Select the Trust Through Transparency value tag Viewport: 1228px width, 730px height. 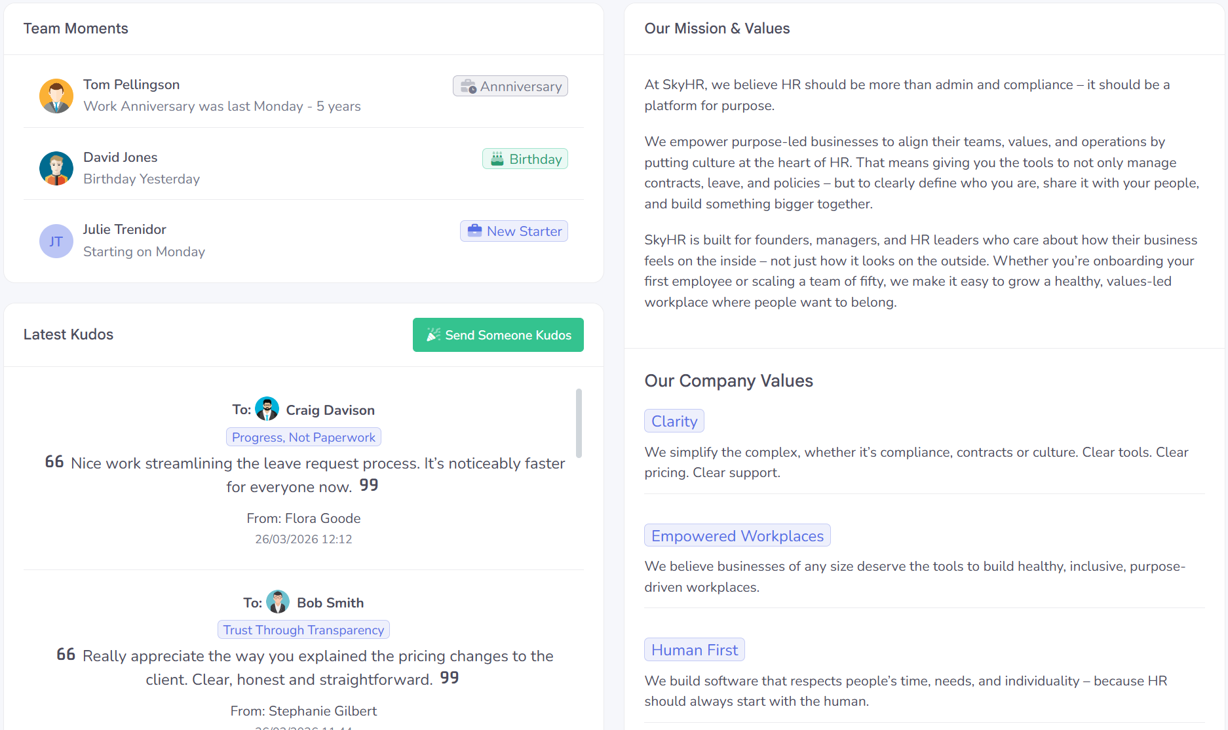click(303, 630)
